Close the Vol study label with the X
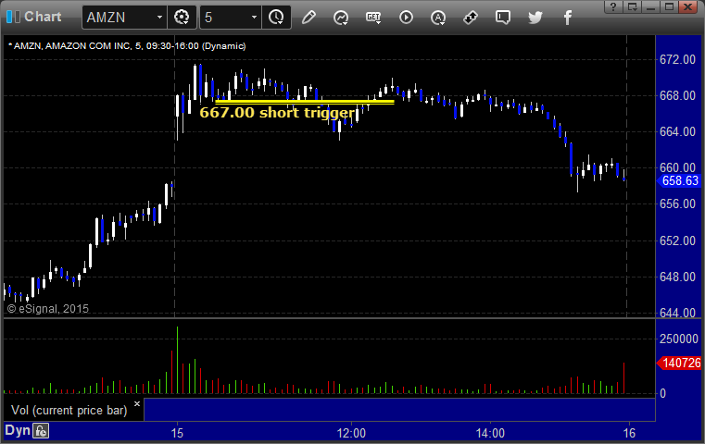Screen dimensions: 705x444 tap(137, 403)
